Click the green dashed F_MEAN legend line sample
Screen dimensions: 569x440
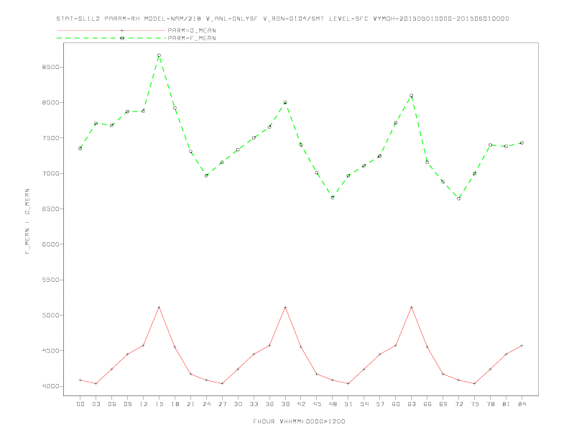point(111,38)
